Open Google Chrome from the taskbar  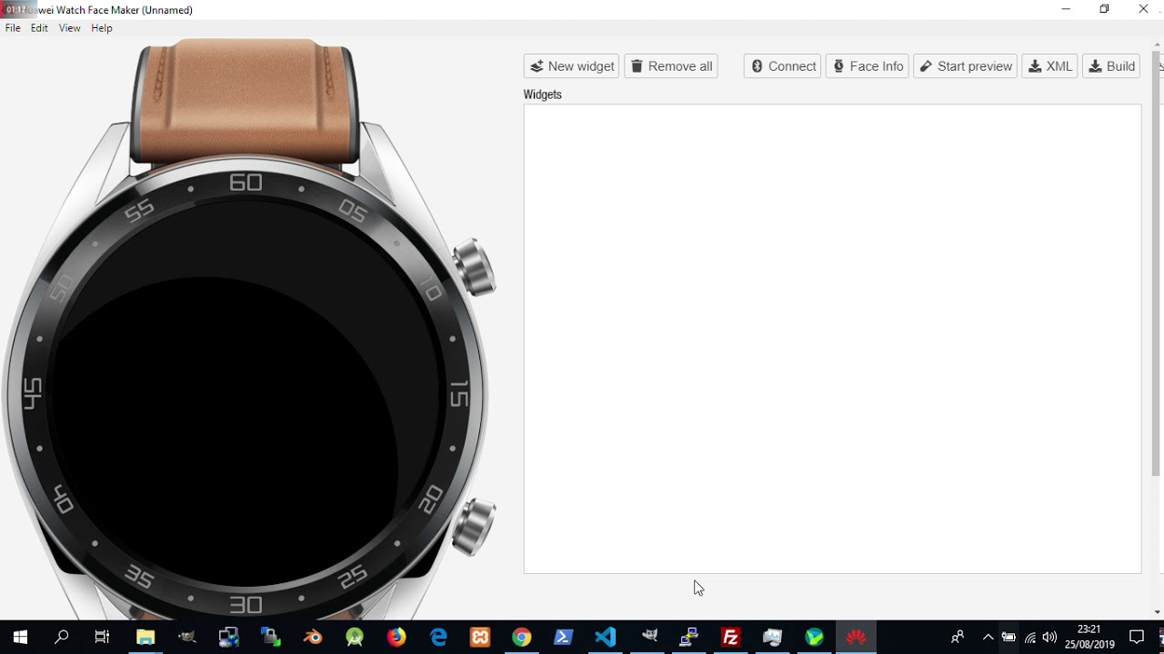coord(522,637)
